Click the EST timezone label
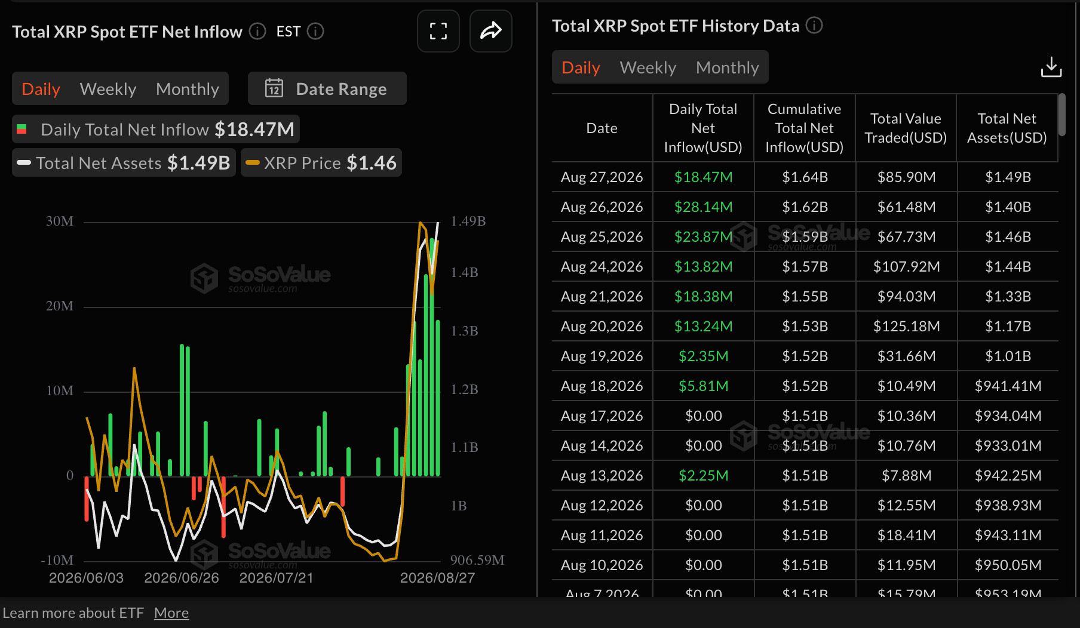The height and width of the screenshot is (628, 1080). tap(288, 32)
